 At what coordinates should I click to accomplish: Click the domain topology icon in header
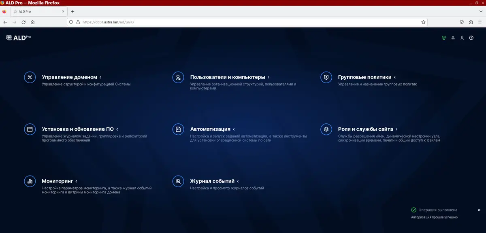[x=453, y=38]
